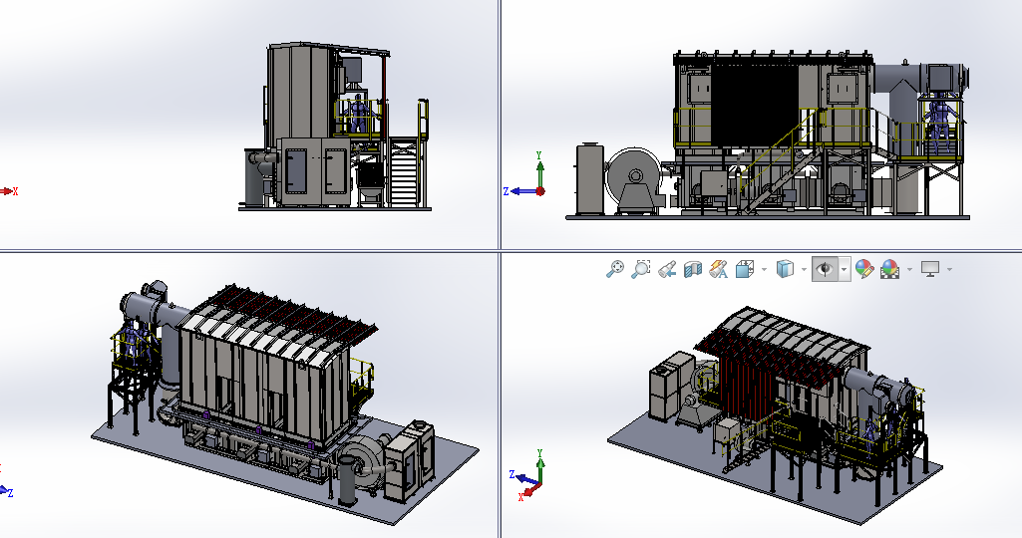Click the View Settings monitor icon

pyautogui.click(x=931, y=269)
